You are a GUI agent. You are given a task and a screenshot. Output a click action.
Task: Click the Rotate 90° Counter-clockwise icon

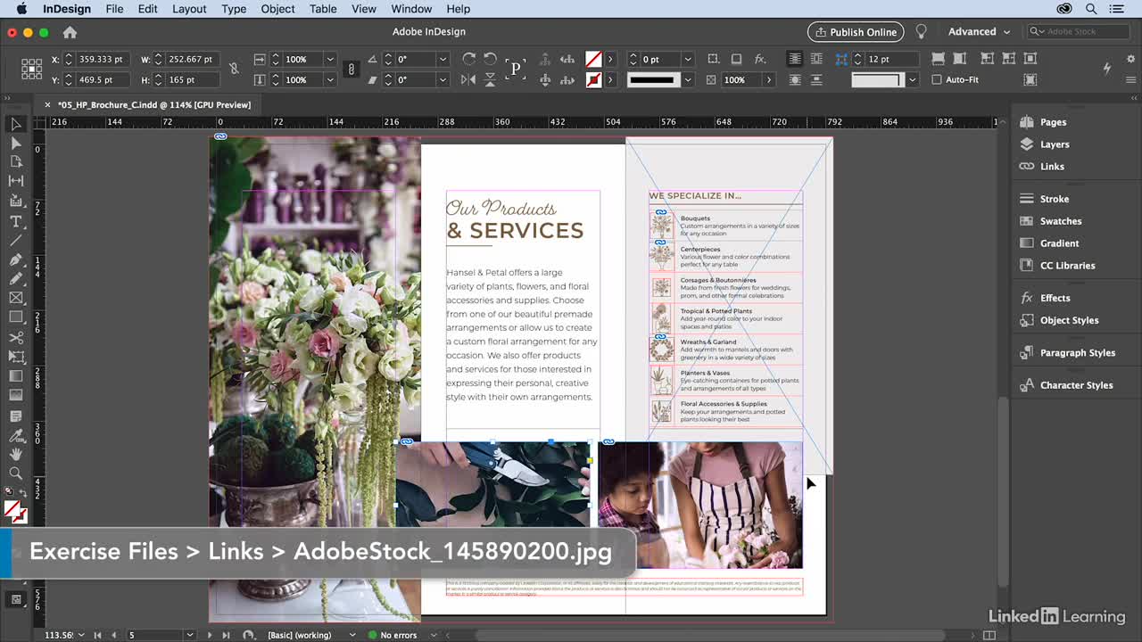(490, 59)
